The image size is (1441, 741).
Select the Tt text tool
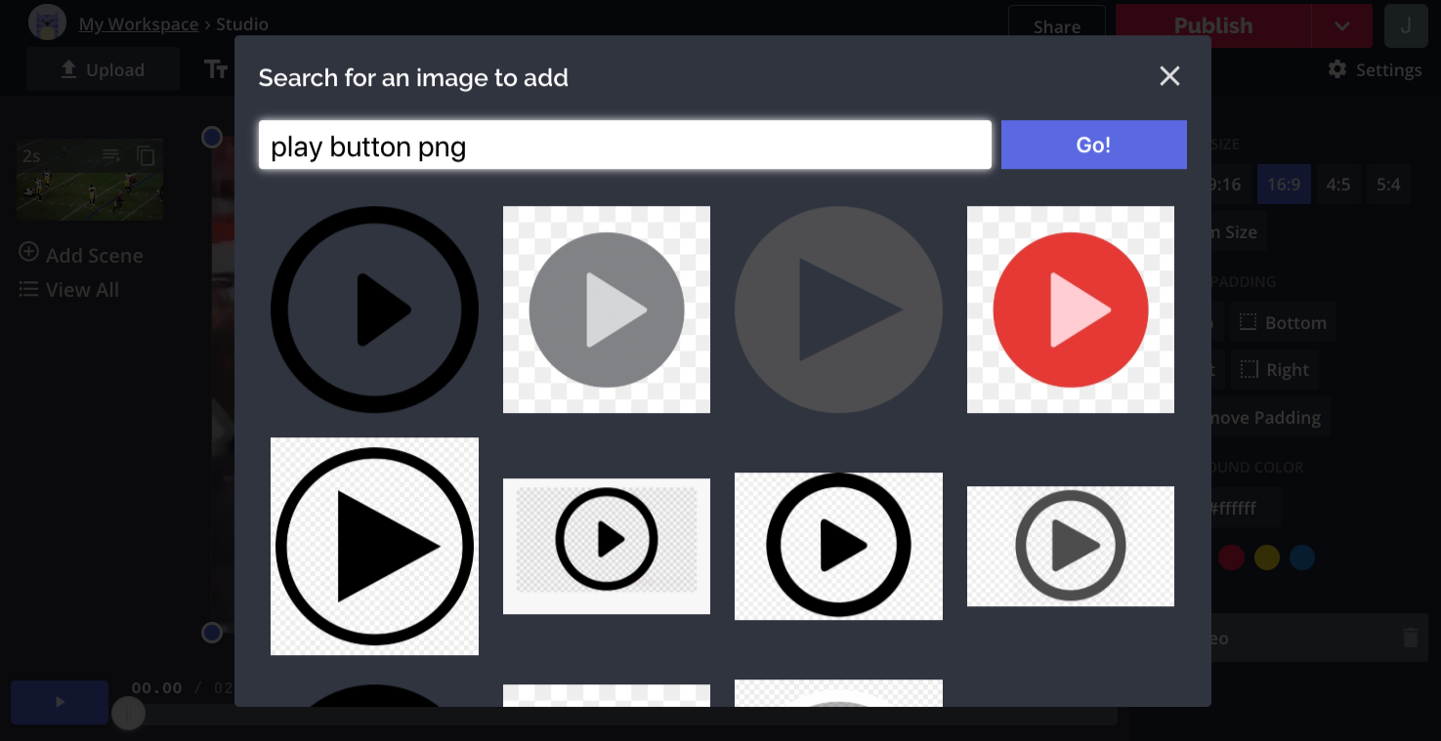tap(216, 69)
